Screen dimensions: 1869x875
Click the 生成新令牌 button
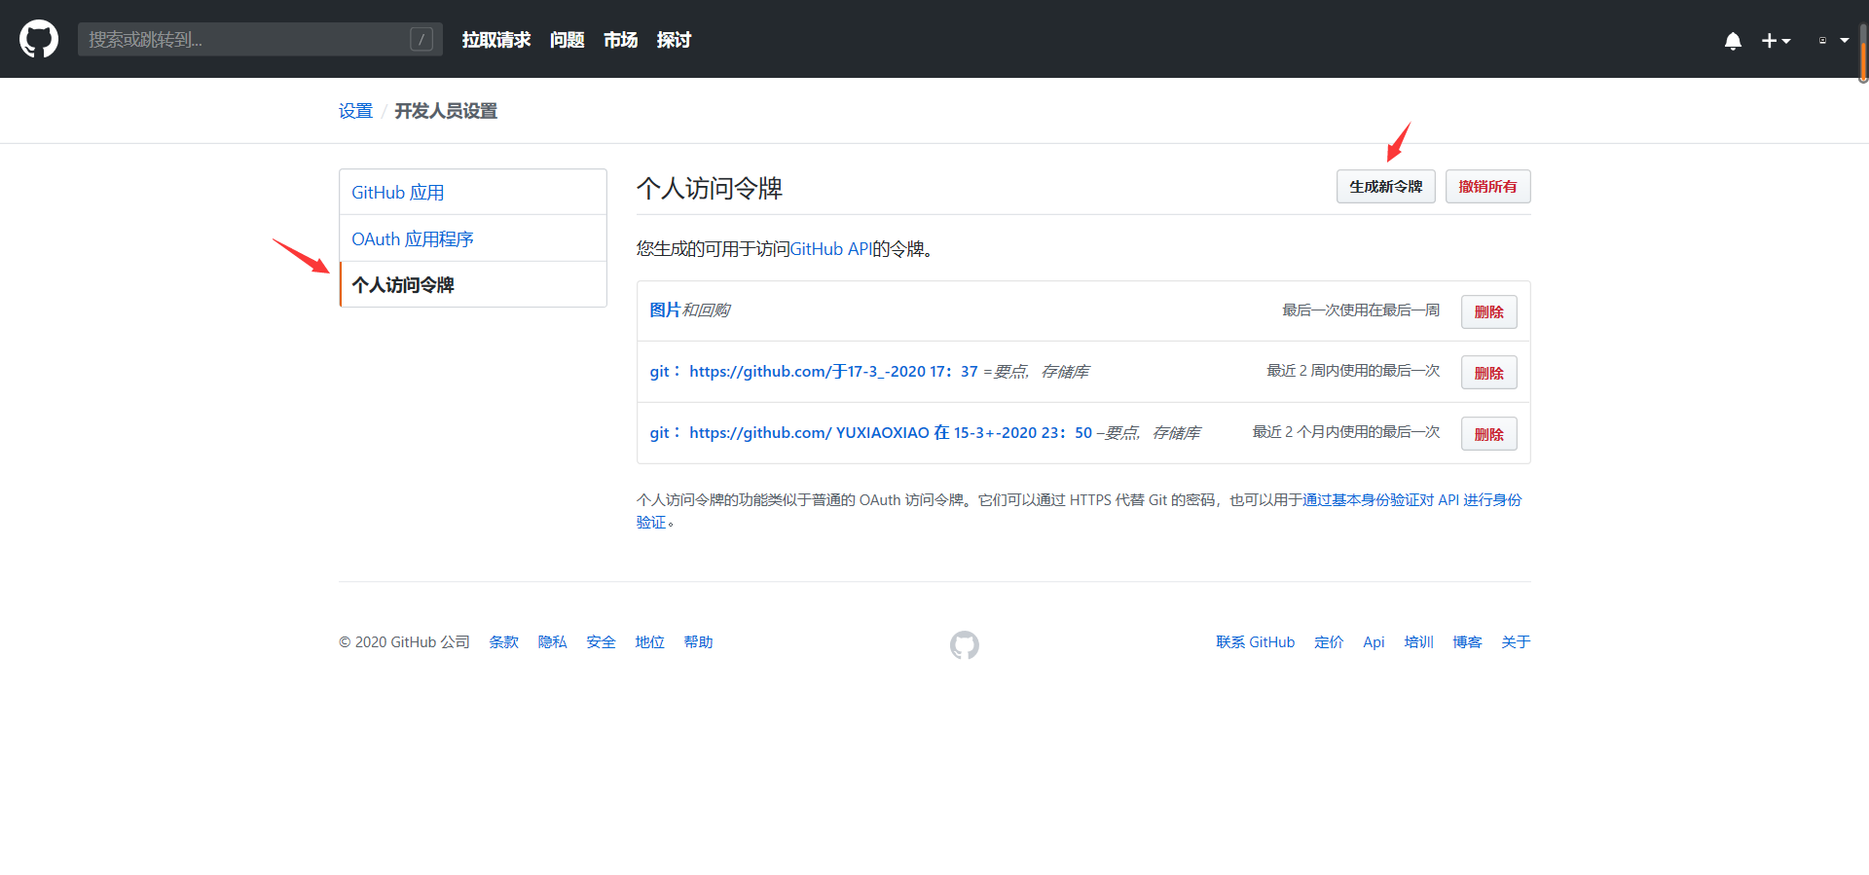pos(1386,186)
